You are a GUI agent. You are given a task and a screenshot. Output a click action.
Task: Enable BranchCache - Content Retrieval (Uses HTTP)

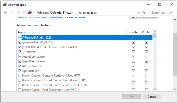click(20, 75)
